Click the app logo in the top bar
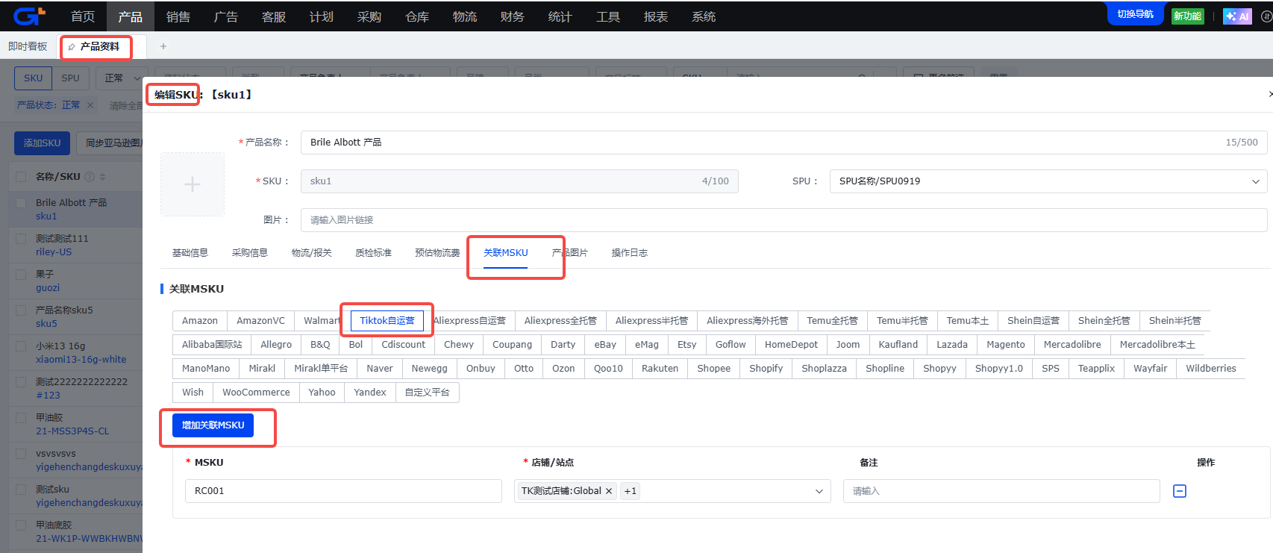Image resolution: width=1273 pixels, height=553 pixels. point(30,16)
